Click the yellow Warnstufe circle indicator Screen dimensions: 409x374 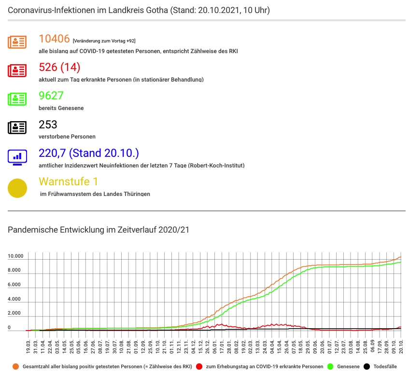[17, 188]
